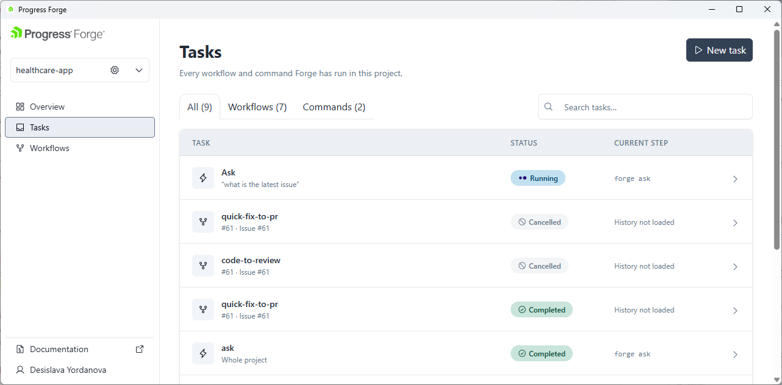Click lightning icon of Whole project ask task
782x385 pixels.
click(x=203, y=353)
